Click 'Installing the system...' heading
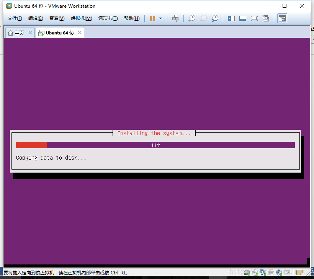The height and width of the screenshot is (279, 314). tap(154, 133)
